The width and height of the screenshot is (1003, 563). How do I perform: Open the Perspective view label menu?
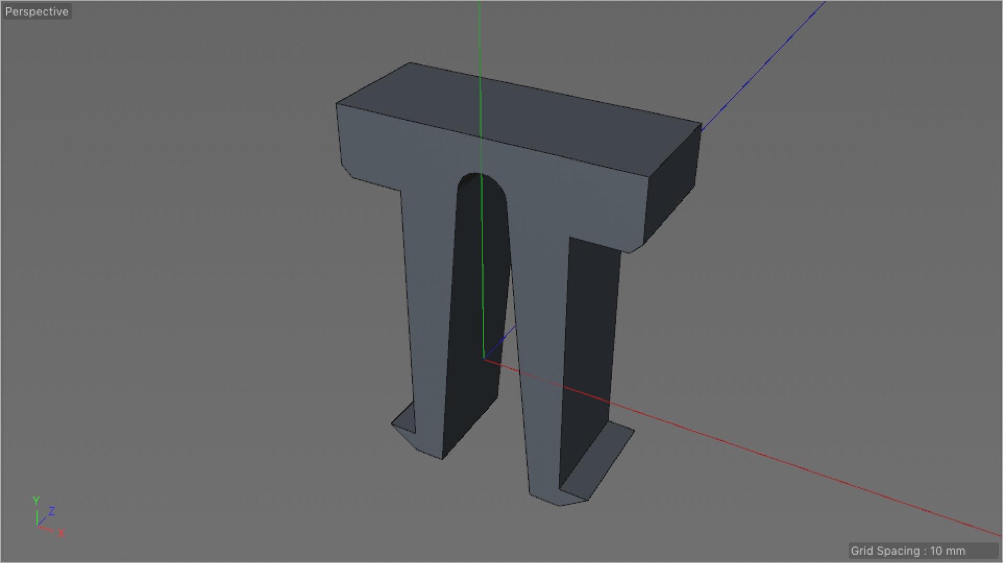[37, 12]
